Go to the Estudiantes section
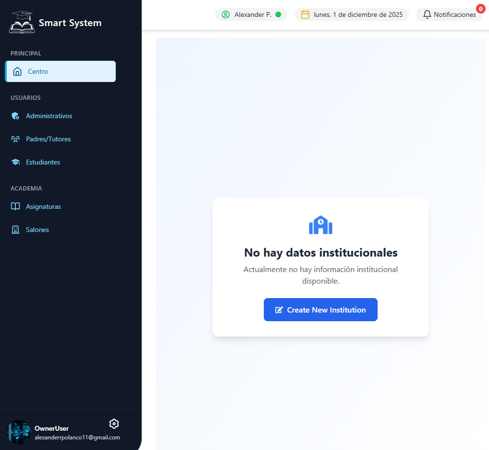This screenshot has width=489, height=450. [x=43, y=162]
